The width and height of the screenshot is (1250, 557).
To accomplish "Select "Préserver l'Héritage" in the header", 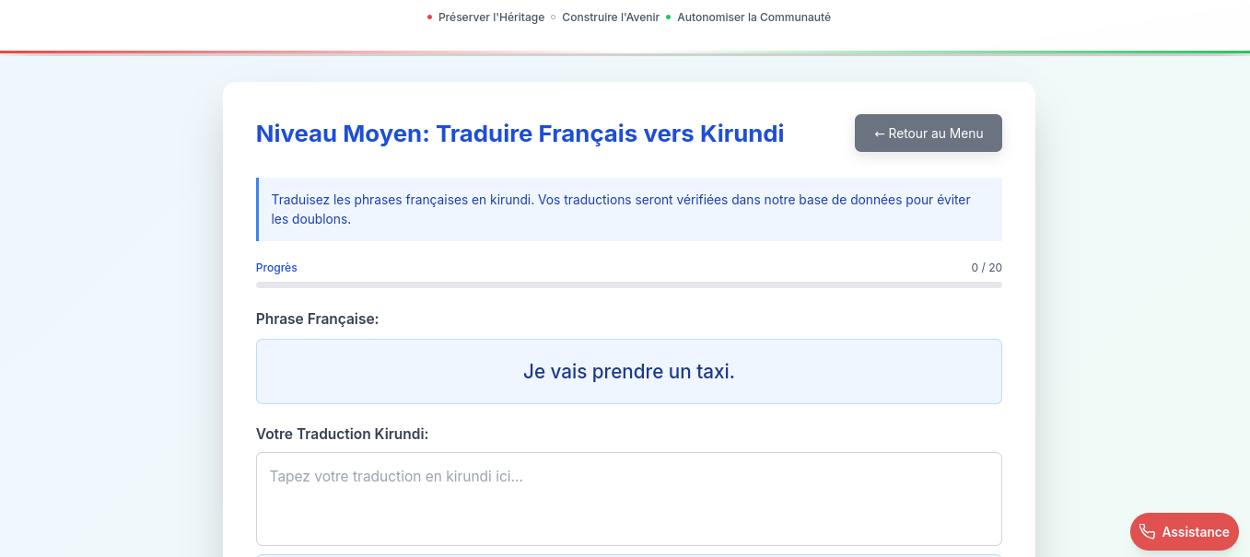I will (x=491, y=17).
